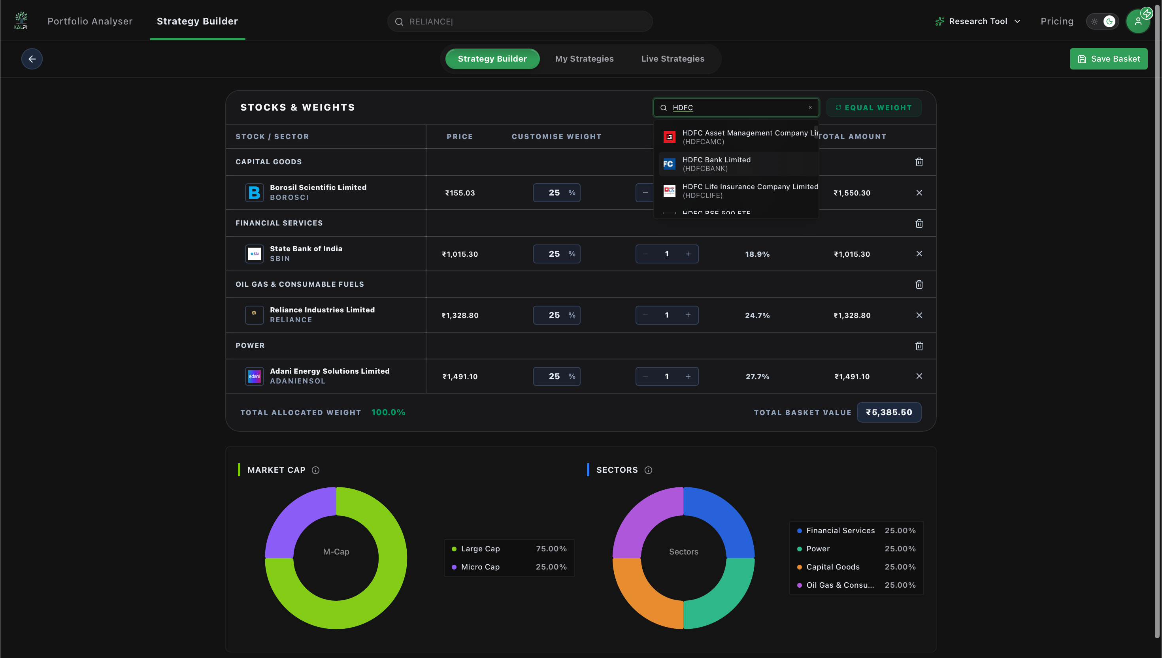Open the user profile avatar
Image resolution: width=1162 pixels, height=658 pixels.
[1138, 21]
